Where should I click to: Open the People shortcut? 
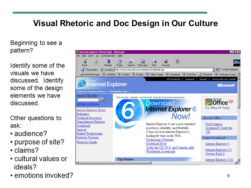(x=138, y=74)
